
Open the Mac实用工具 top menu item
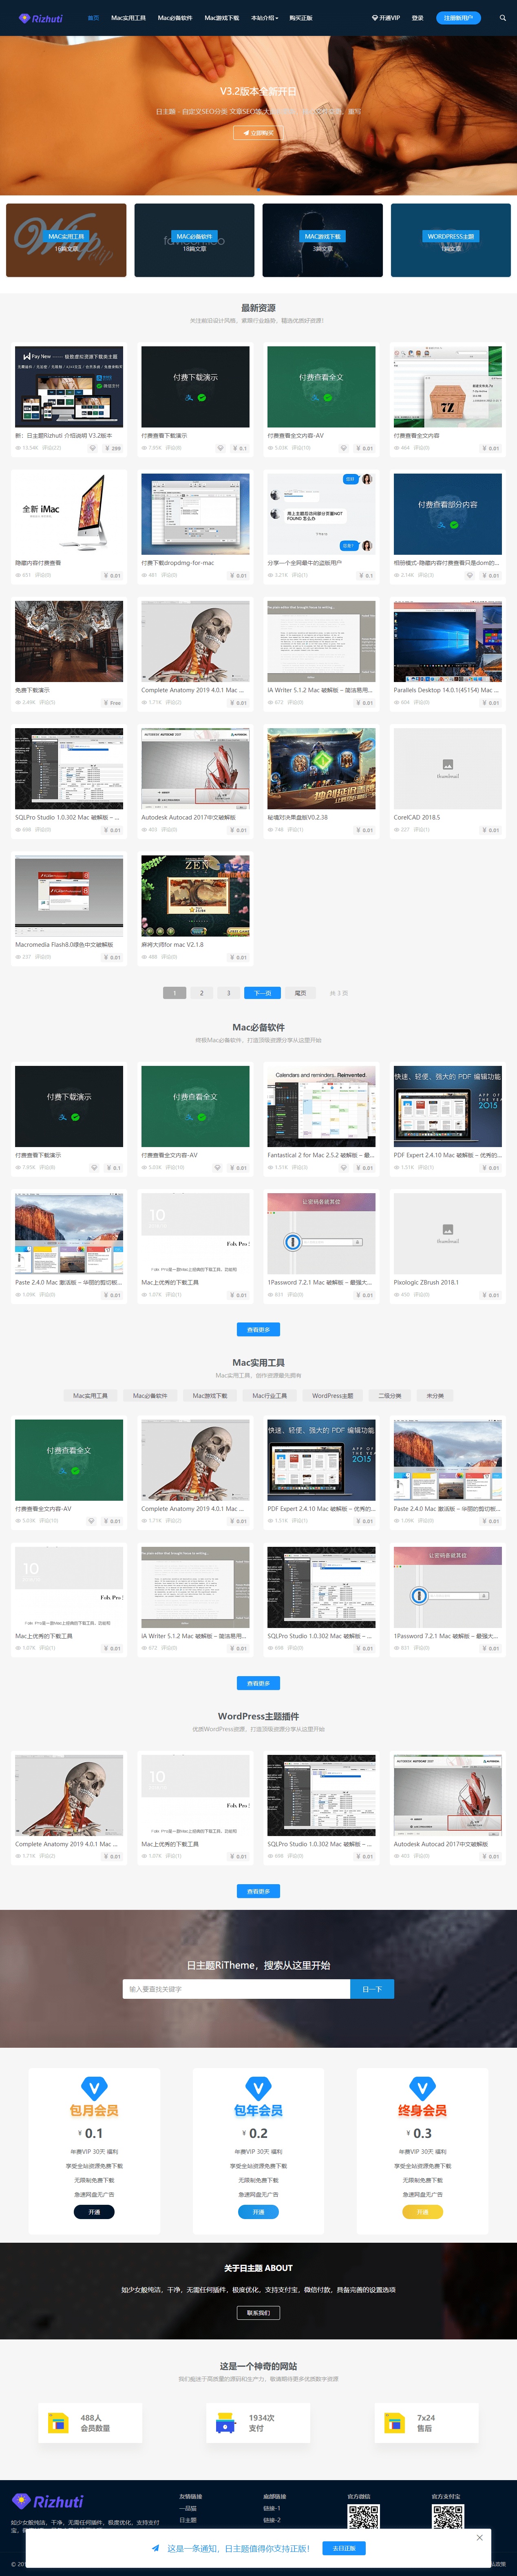(x=128, y=18)
